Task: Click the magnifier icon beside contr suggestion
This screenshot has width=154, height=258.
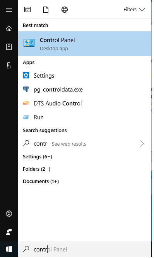Action: click(26, 144)
